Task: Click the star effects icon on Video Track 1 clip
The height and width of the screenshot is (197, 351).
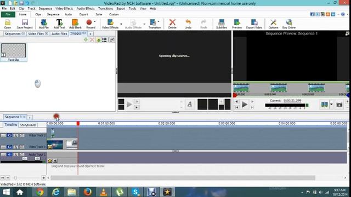Action: coord(50,147)
